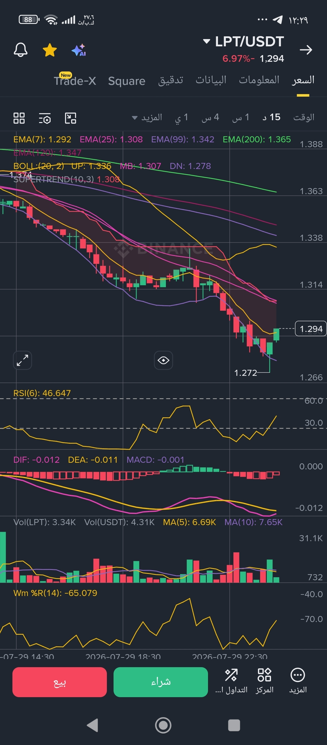Toggle chart indicator visibility eye icon
This screenshot has height=745, width=327.
163,360
